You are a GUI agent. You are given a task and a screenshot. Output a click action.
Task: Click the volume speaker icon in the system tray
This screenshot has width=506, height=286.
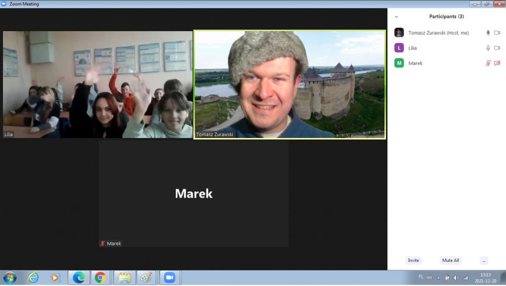[x=456, y=278]
